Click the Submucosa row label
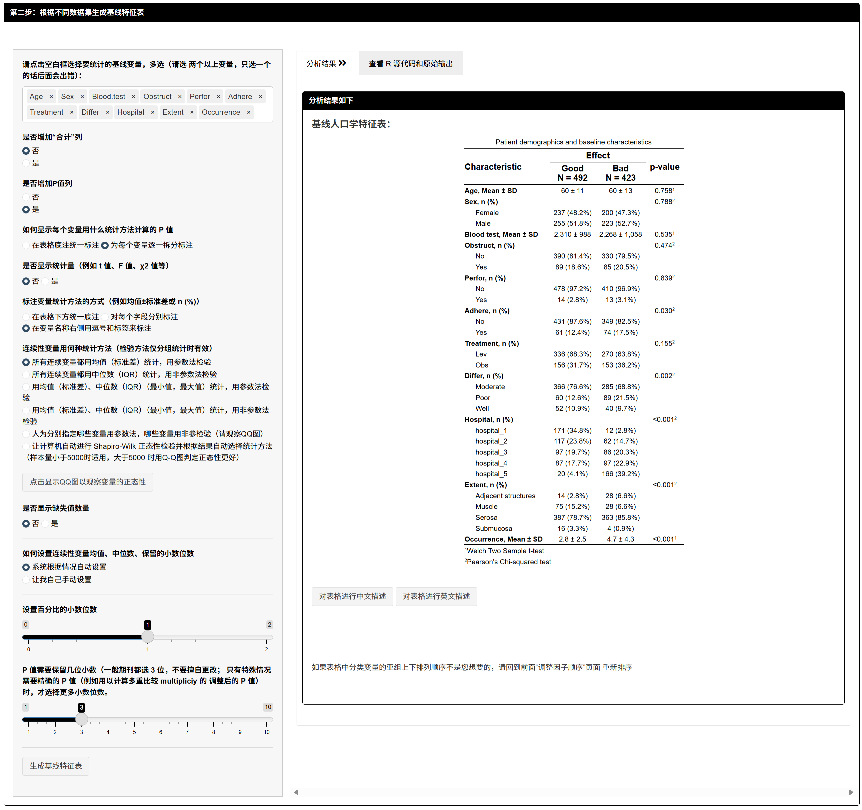This screenshot has width=862, height=810. click(493, 529)
